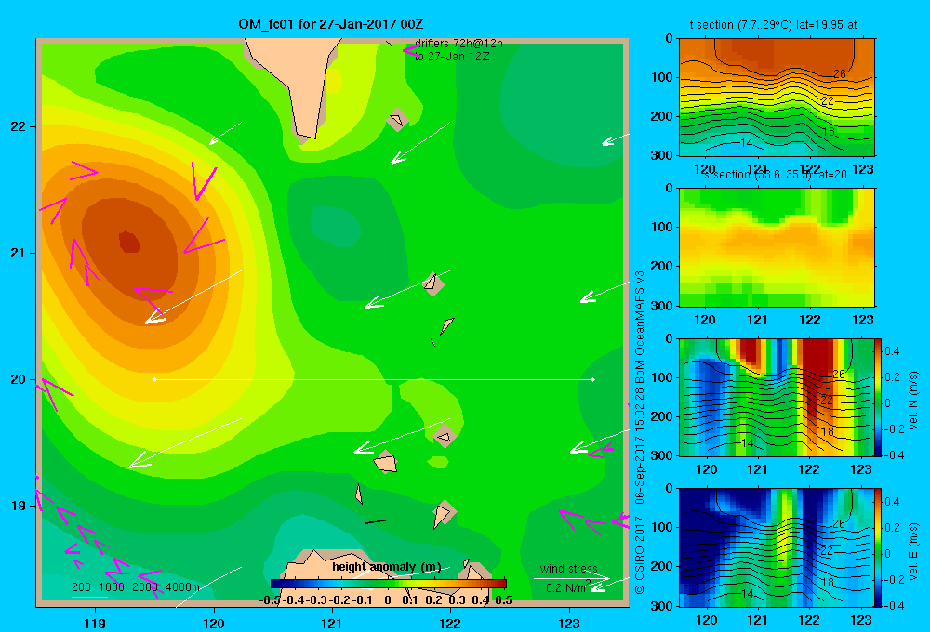Screen dimensions: 930x632
Task: Click the plot title "OM_fc01 for 27-Jan-2017 00Z"
Action: pyautogui.click(x=330, y=24)
